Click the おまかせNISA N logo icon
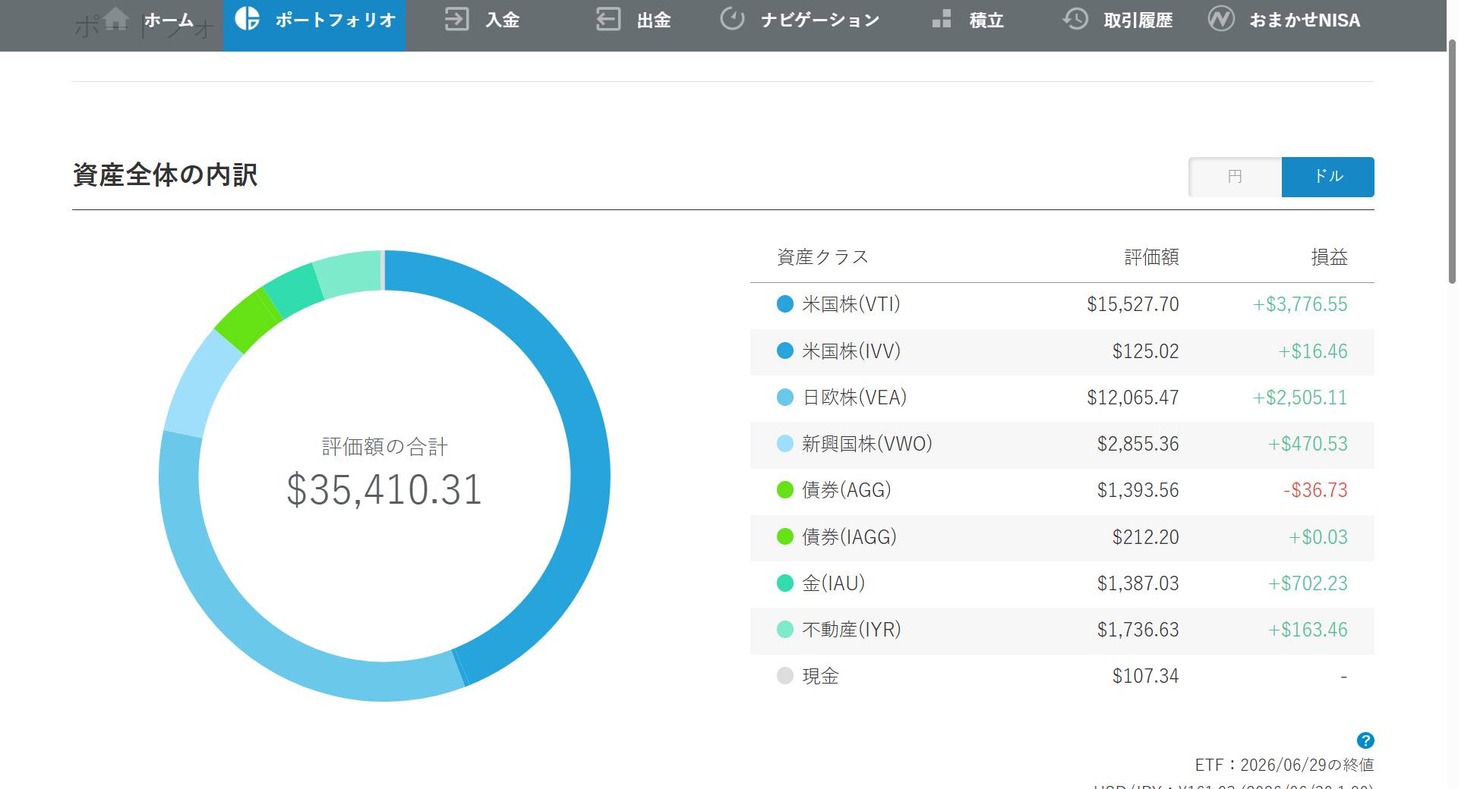The height and width of the screenshot is (789, 1458). click(1221, 19)
